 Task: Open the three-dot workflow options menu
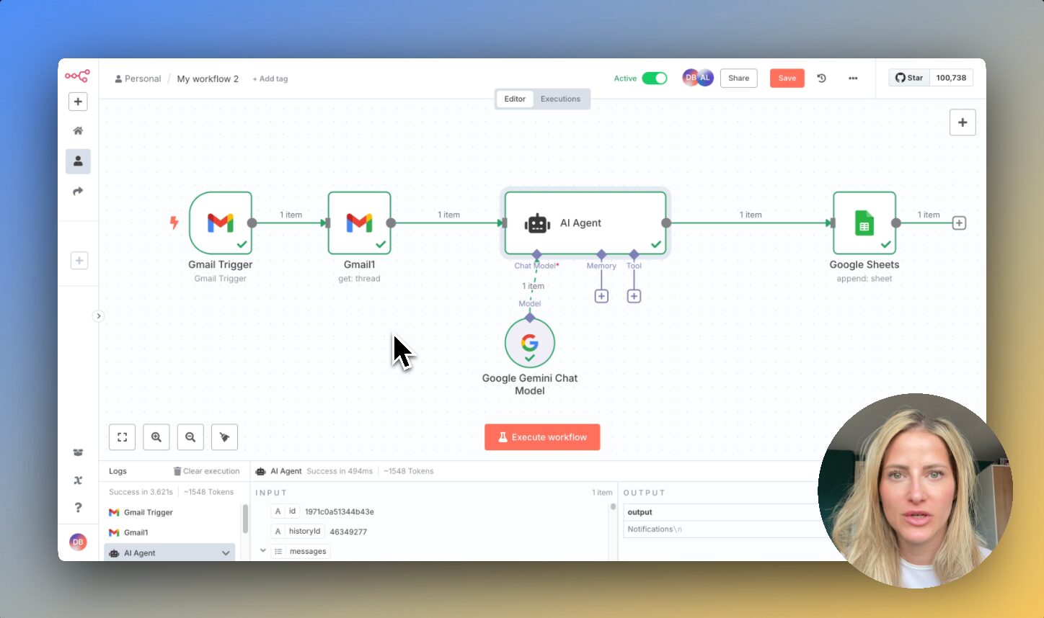click(x=853, y=78)
